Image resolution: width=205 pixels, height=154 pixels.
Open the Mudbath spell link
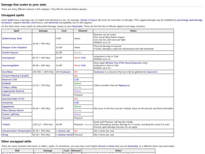(x=6, y=83)
